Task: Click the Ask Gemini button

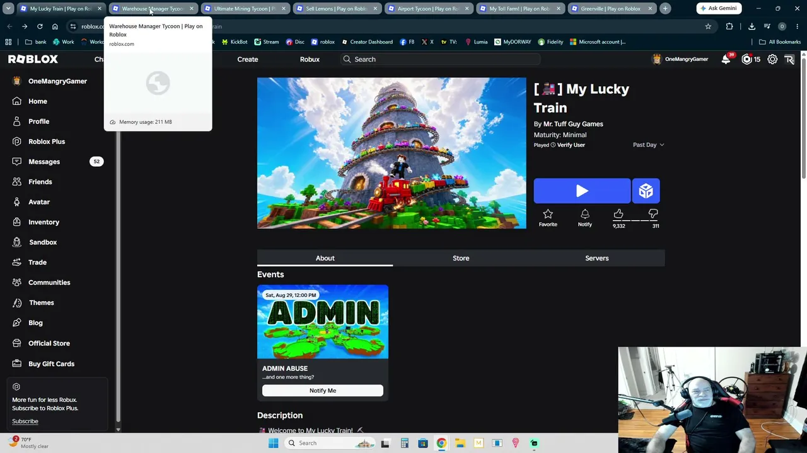Action: tap(718, 9)
